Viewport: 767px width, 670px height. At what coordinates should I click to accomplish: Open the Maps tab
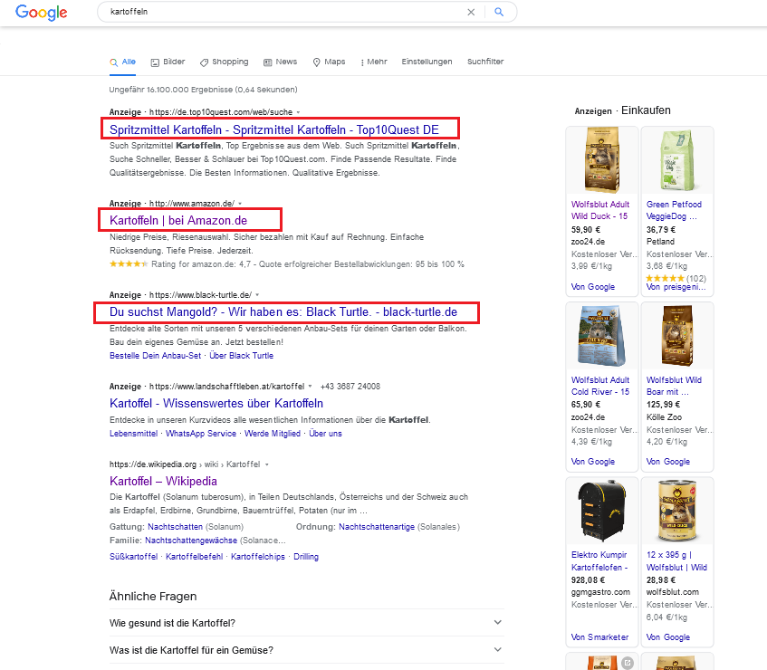[x=330, y=62]
